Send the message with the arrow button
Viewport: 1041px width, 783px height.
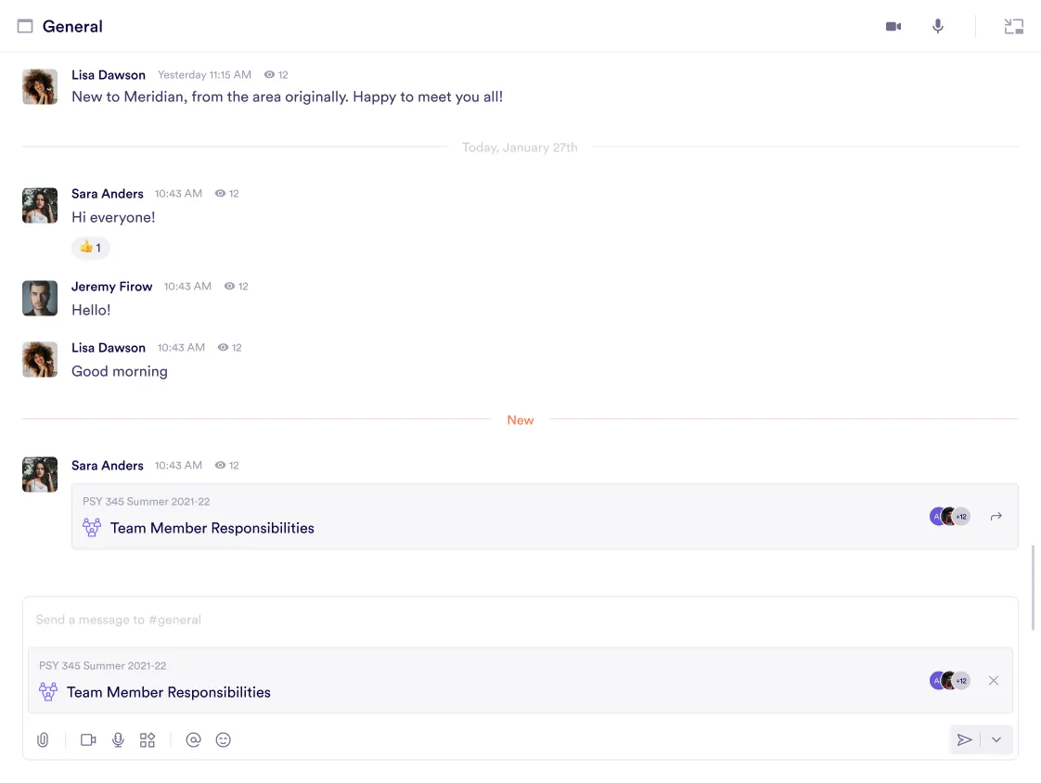click(965, 740)
